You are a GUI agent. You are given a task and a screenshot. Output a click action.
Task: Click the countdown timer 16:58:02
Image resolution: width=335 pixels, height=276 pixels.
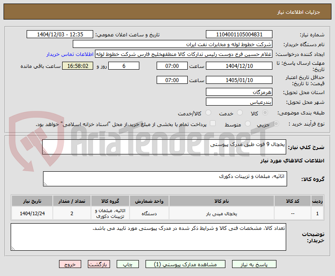78,66
